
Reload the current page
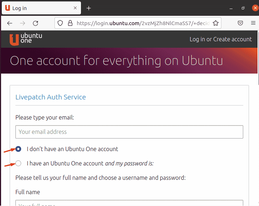pos(35,23)
